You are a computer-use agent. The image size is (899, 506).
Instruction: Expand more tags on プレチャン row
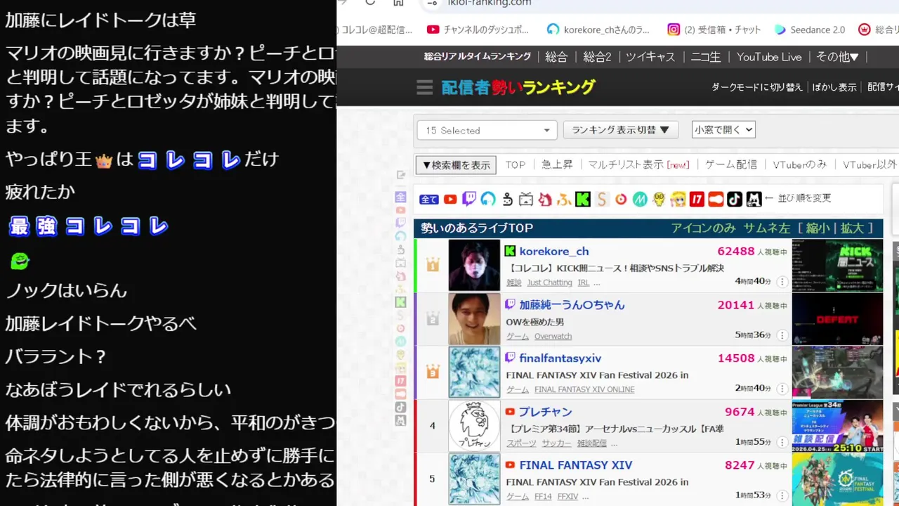[x=614, y=443]
